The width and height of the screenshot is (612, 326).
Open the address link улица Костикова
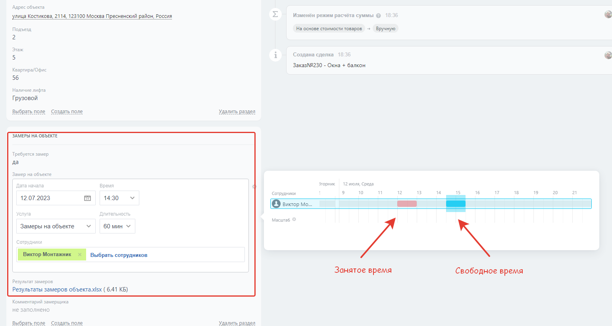[x=92, y=16]
